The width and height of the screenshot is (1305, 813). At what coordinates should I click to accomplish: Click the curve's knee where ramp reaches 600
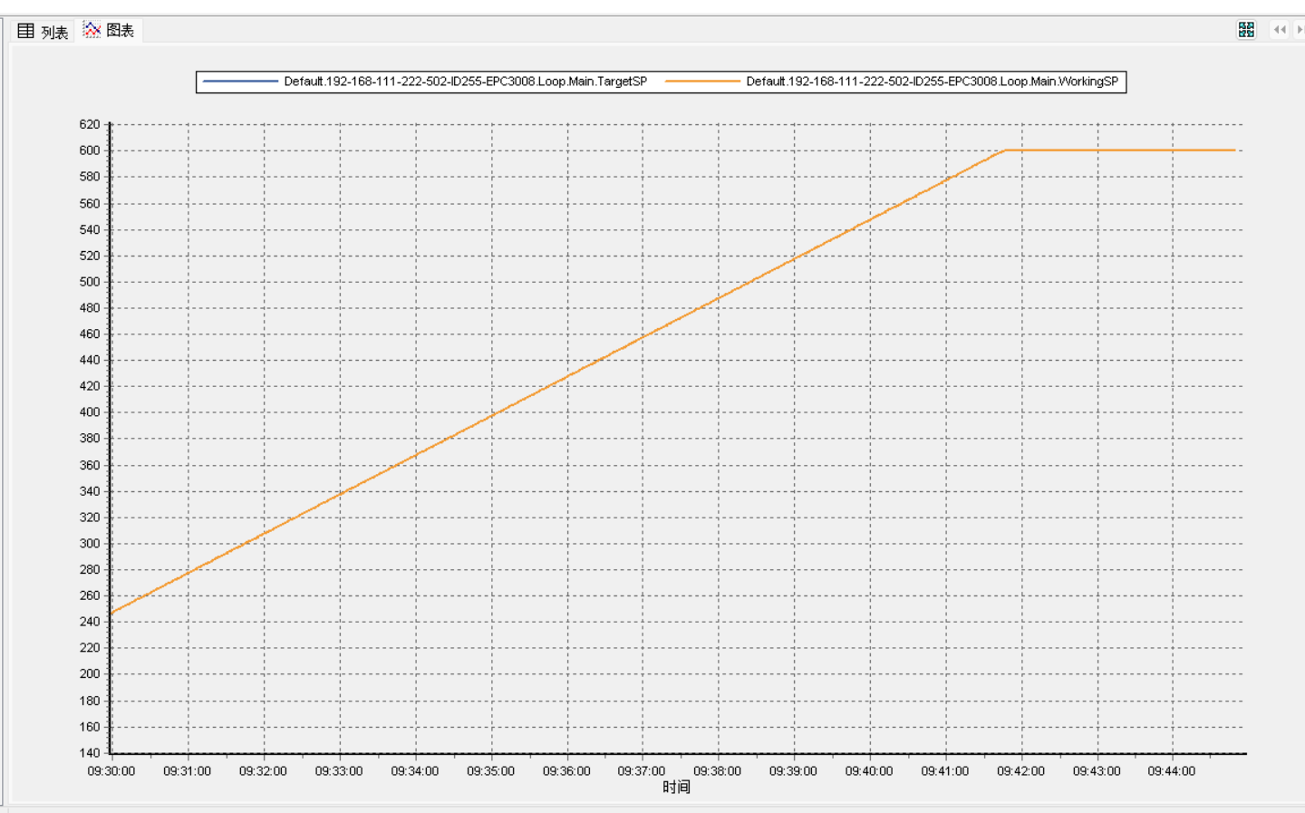click(x=1006, y=150)
